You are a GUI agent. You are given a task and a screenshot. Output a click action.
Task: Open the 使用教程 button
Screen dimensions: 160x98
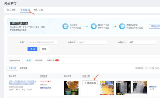[x=154, y=26]
